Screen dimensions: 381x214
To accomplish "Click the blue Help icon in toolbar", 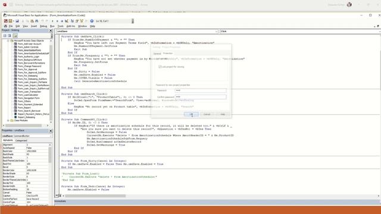I will coord(92,21).
